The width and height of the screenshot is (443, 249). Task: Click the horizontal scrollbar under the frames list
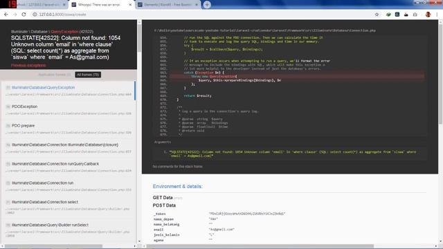coord(54,246)
